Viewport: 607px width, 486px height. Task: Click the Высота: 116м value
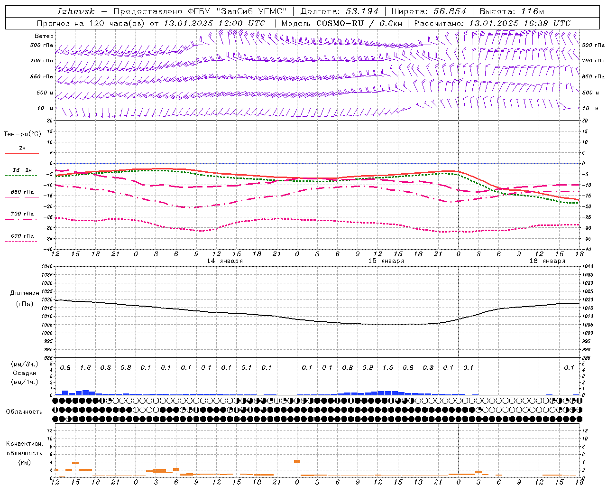512,11
